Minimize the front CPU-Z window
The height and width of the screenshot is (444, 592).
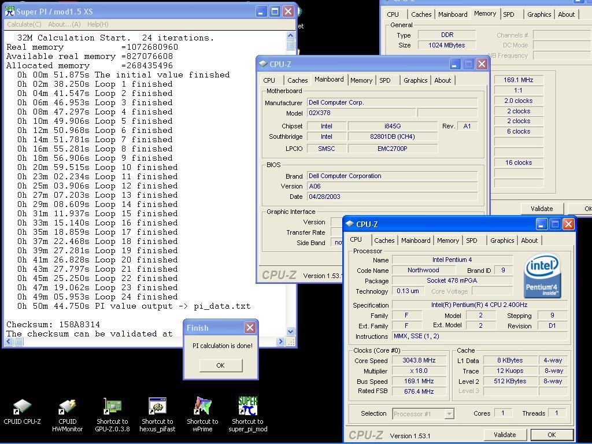point(541,224)
